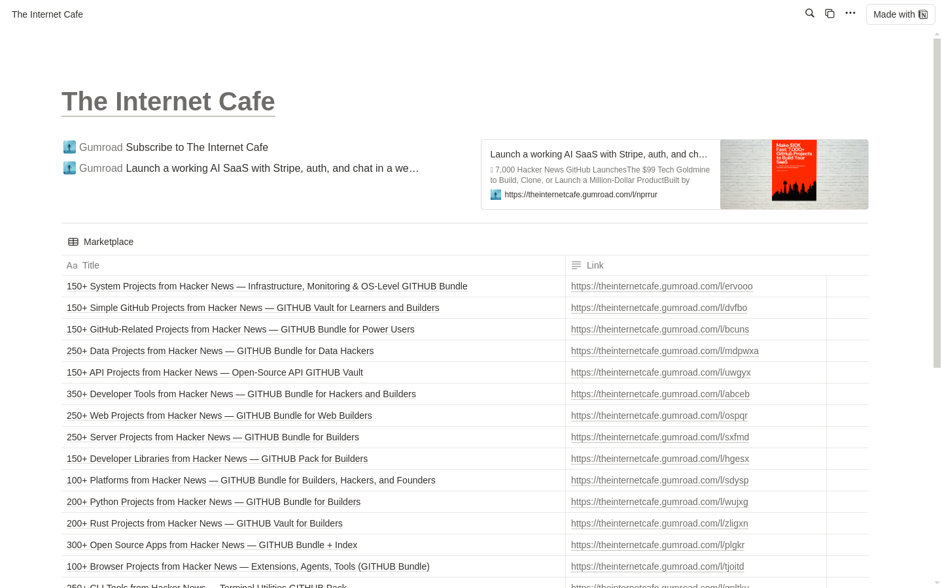Screen dimensions: 942x588
Task: Follow the gumroad.com/l/sdysp link
Action: pos(660,480)
